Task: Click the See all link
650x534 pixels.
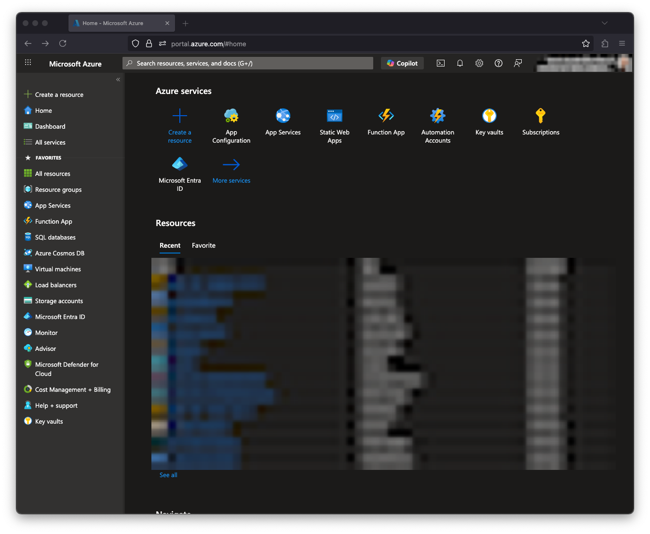Action: (x=168, y=475)
